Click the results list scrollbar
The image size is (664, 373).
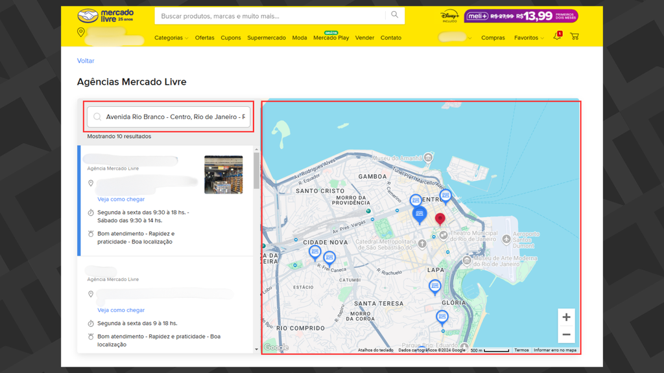pyautogui.click(x=256, y=170)
